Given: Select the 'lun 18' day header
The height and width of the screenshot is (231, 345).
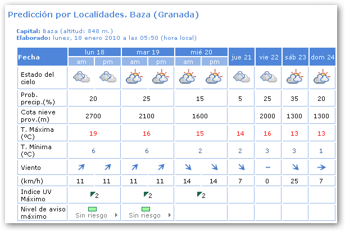Looking at the screenshot, I should tap(94, 52).
